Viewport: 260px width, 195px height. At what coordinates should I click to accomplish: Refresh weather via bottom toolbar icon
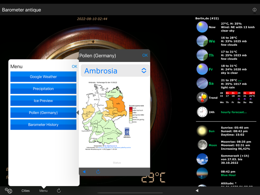tap(59, 191)
